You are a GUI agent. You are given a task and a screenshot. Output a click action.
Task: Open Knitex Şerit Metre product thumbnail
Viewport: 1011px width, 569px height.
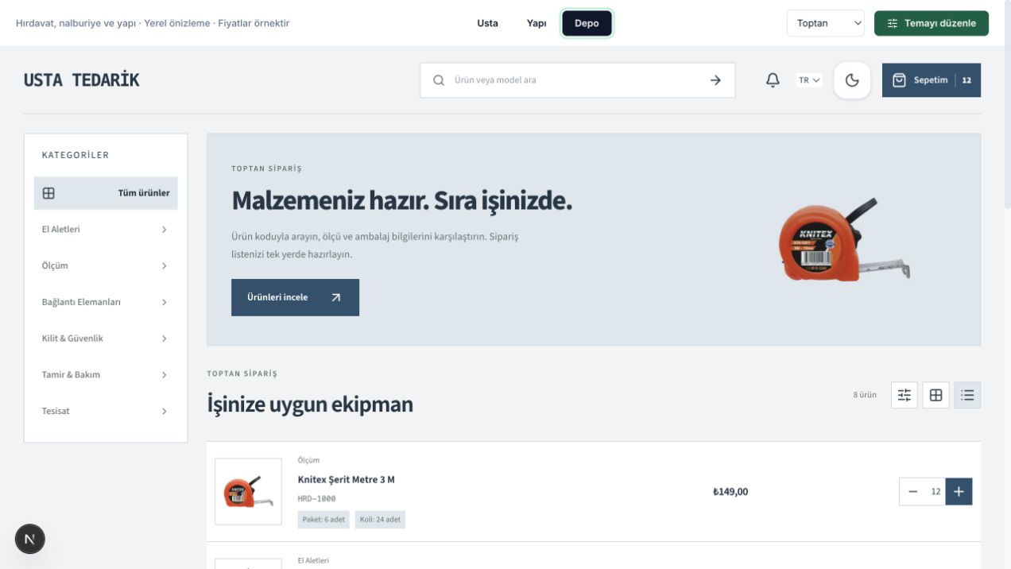coord(249,492)
